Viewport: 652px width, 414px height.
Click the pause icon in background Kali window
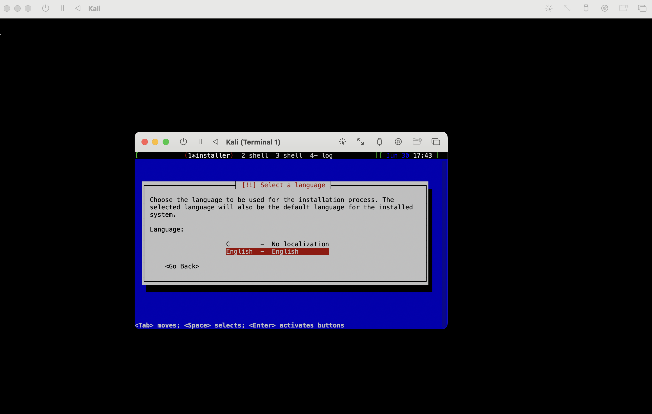coord(62,8)
